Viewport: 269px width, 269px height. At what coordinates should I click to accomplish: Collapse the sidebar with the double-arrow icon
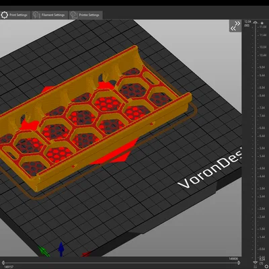(x=235, y=26)
